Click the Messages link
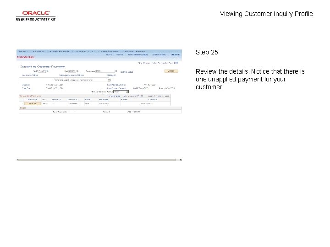Screen dimensions: 330x247 [111, 75]
